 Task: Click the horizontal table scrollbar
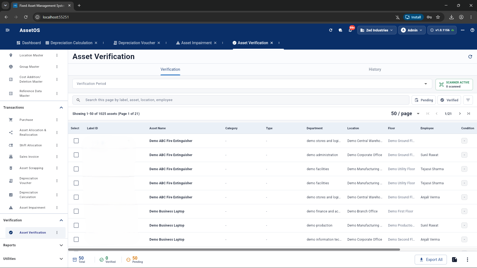[234, 250]
